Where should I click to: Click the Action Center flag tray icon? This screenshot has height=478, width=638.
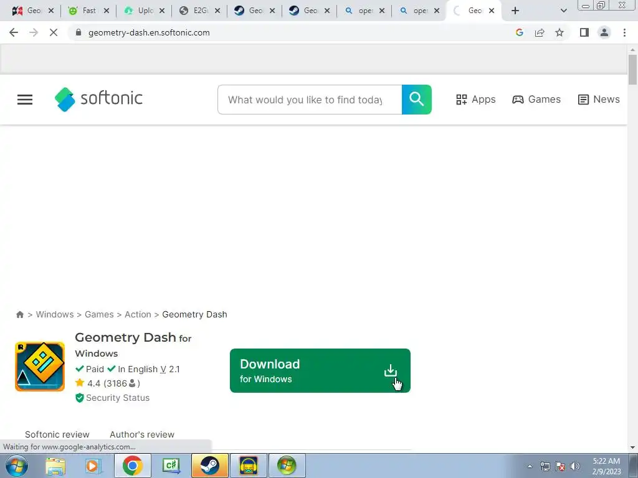(x=560, y=466)
